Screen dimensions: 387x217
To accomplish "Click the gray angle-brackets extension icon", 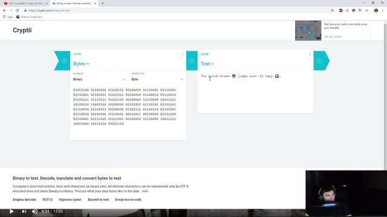I will (x=366, y=10).
